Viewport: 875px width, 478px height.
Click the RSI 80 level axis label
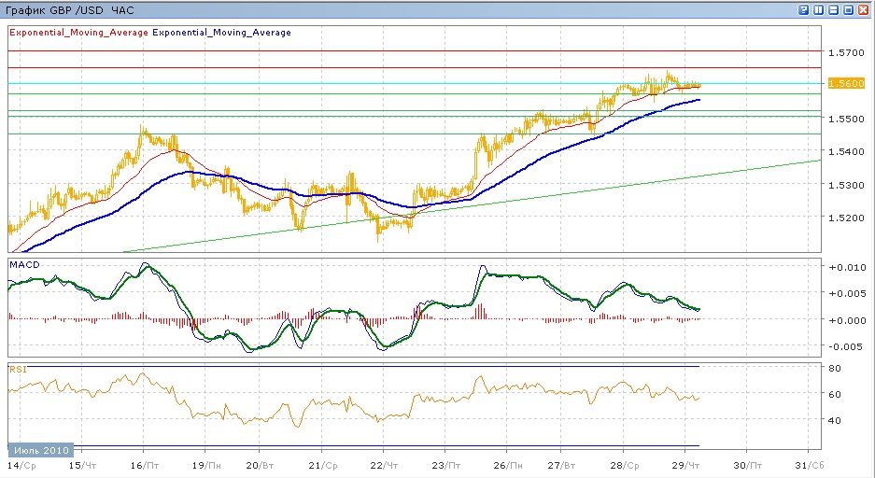(x=836, y=368)
